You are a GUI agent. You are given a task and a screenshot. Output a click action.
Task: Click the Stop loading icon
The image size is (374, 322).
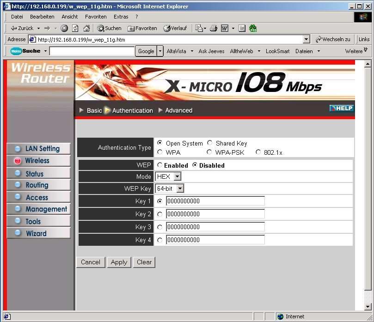(64, 28)
